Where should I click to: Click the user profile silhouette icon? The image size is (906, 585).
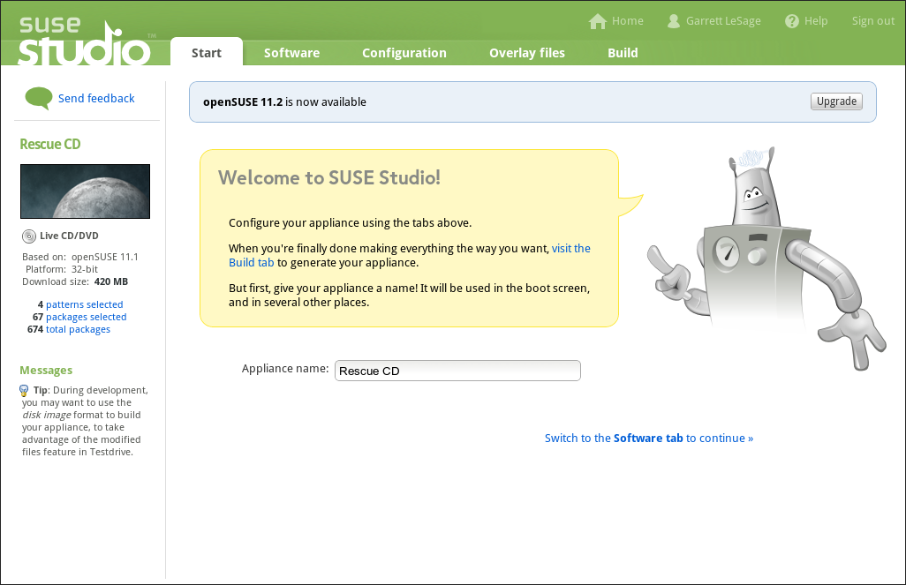pyautogui.click(x=673, y=21)
